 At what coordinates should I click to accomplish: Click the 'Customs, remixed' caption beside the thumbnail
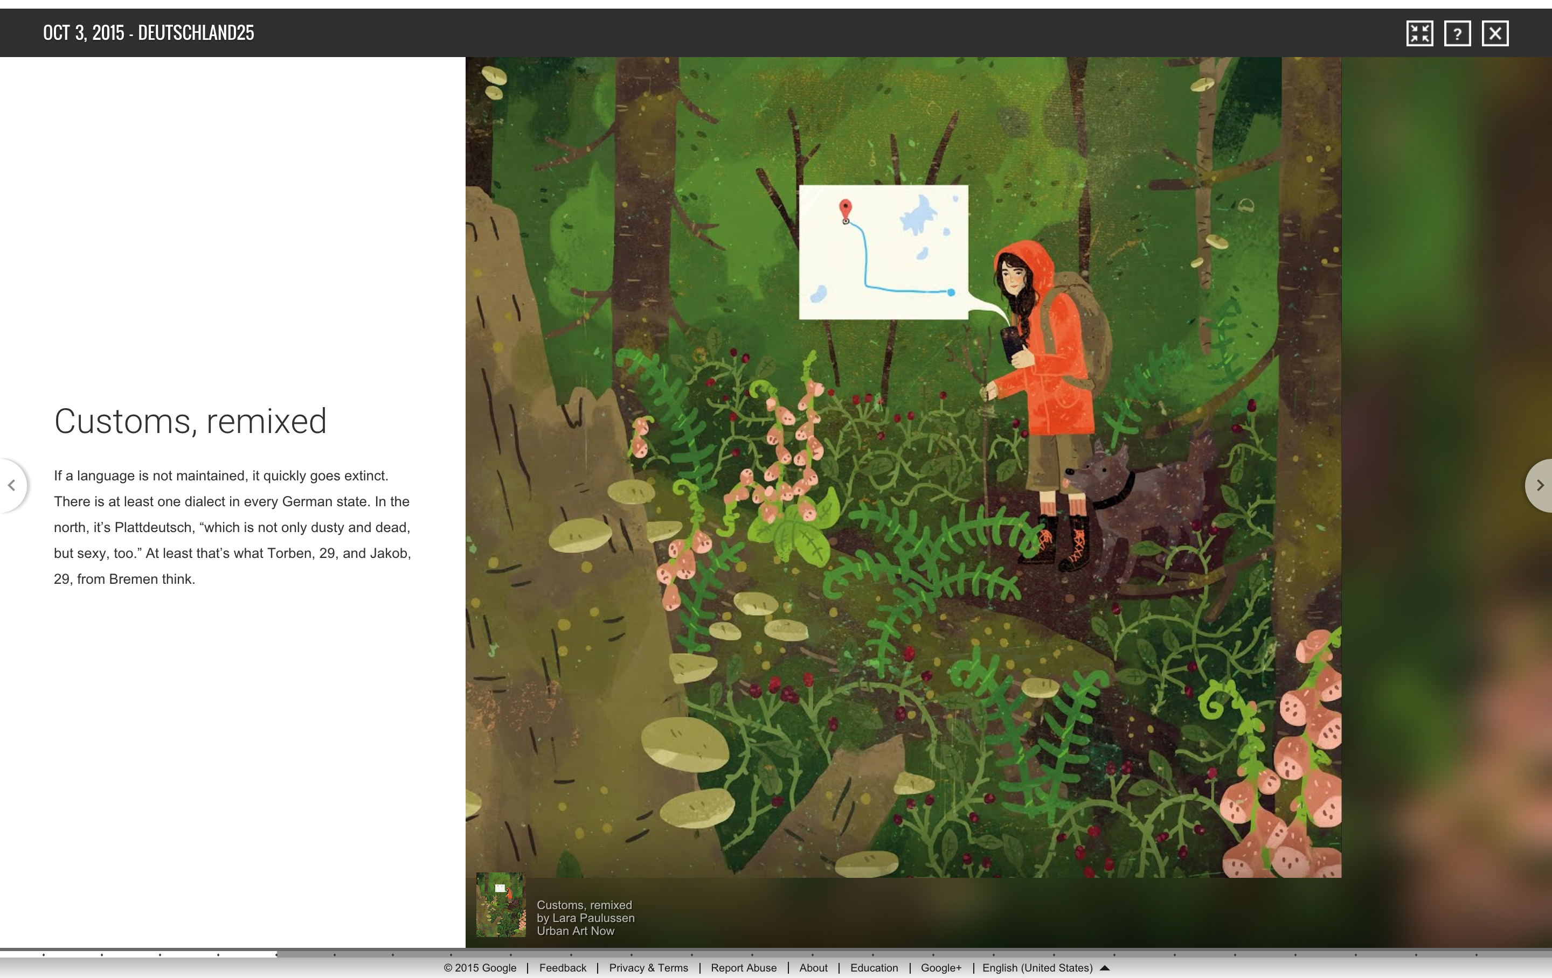tap(585, 905)
